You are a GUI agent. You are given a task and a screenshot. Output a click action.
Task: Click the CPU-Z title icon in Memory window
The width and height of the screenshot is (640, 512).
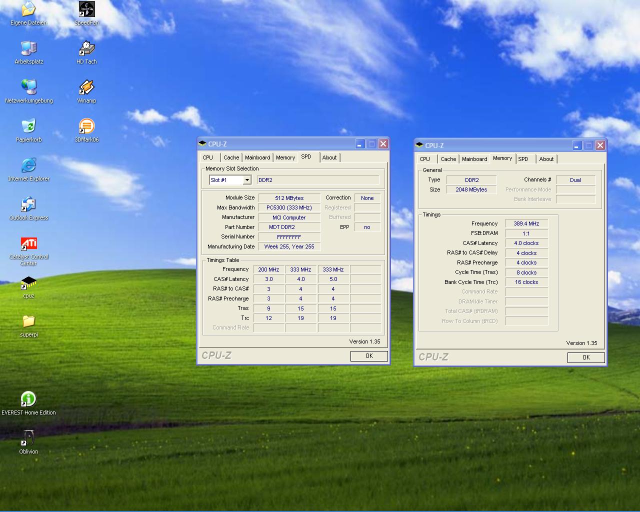(x=419, y=145)
